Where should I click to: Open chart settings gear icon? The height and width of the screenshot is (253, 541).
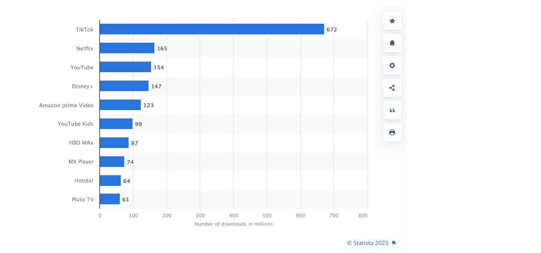tap(392, 66)
